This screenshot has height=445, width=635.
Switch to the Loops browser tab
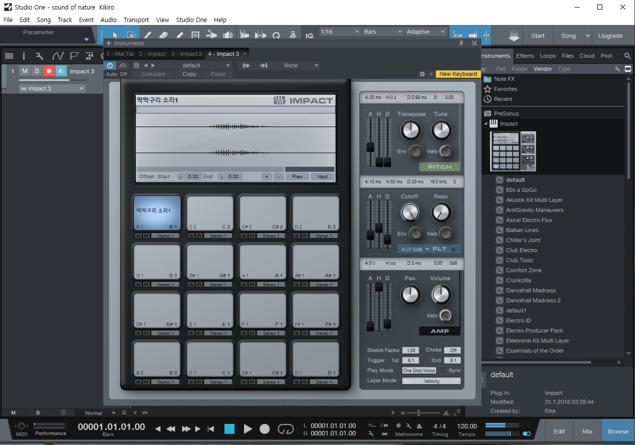pyautogui.click(x=547, y=56)
